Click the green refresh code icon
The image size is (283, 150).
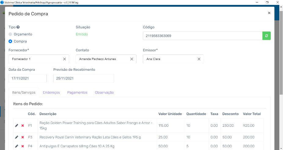(266, 36)
